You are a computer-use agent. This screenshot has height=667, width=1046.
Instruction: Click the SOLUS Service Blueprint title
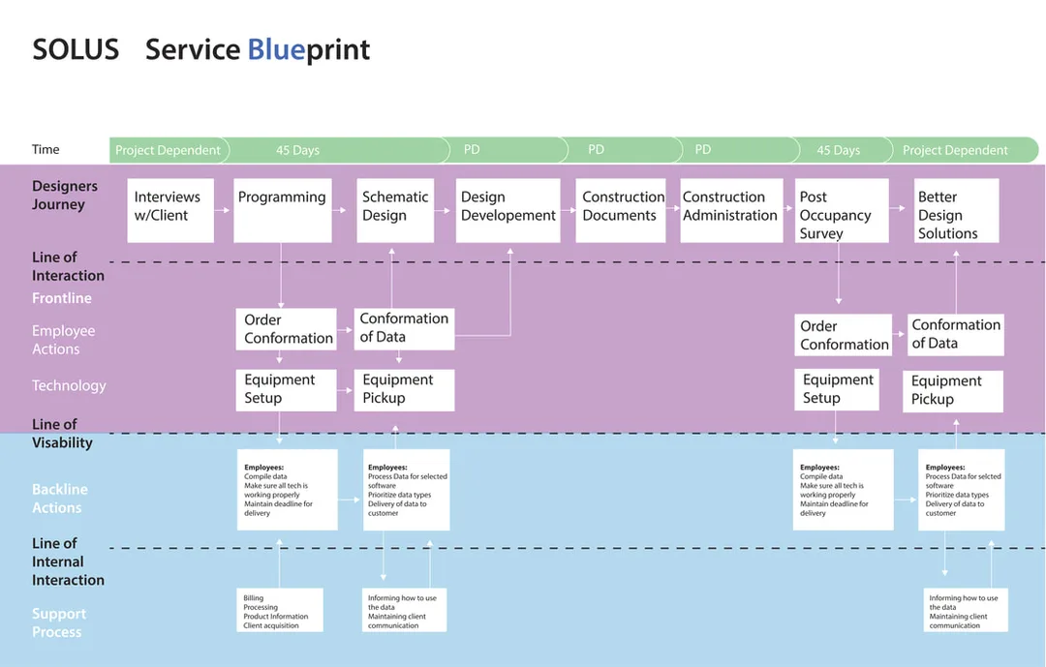200,49
